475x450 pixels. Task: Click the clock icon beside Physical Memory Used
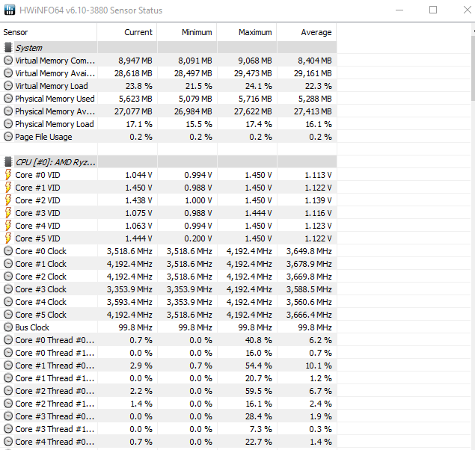pos(8,99)
